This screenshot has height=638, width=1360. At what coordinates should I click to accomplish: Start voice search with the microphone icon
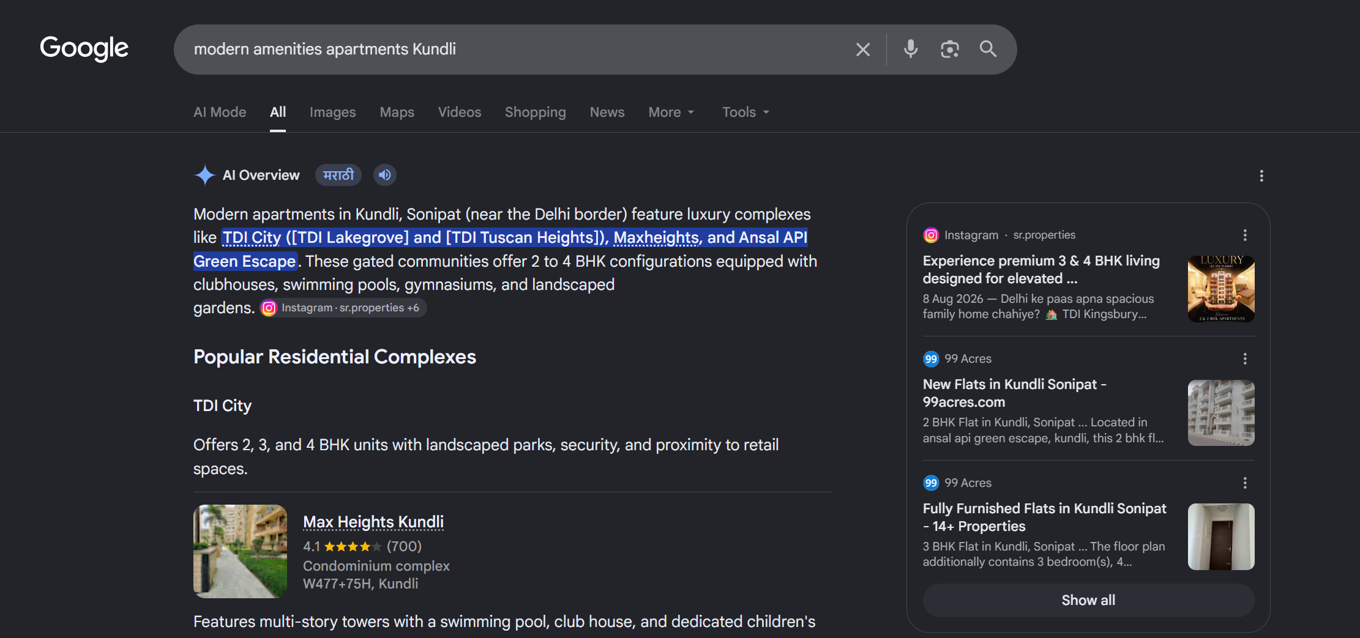(x=911, y=49)
